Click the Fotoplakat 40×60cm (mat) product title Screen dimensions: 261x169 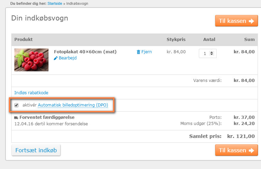[x=85, y=52]
